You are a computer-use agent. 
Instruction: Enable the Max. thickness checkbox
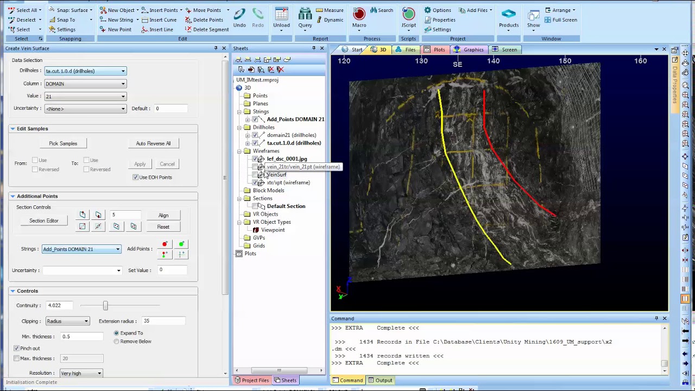(16, 358)
